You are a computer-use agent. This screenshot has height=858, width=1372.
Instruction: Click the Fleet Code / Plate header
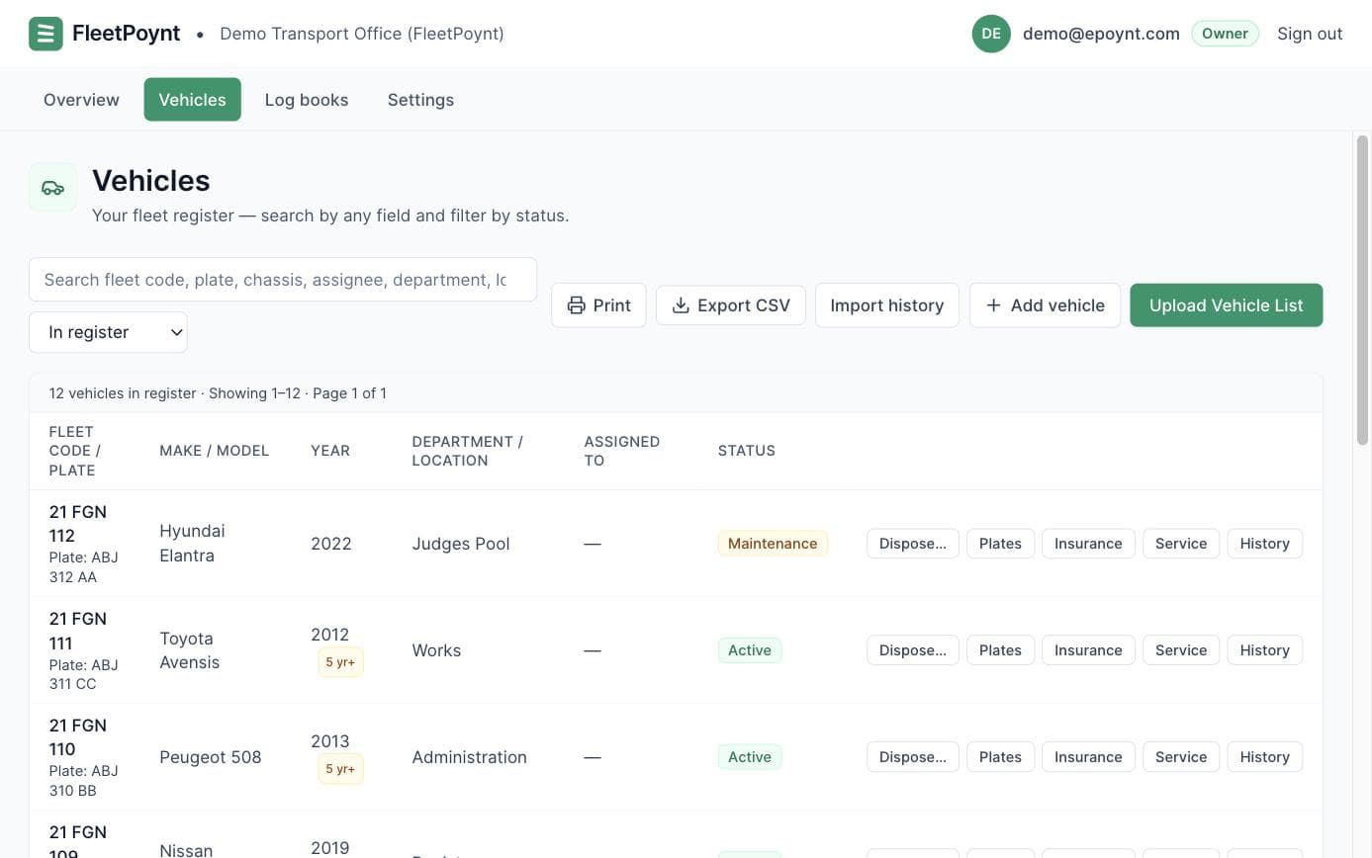[75, 451]
